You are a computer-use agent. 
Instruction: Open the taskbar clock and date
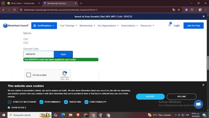(196, 115)
